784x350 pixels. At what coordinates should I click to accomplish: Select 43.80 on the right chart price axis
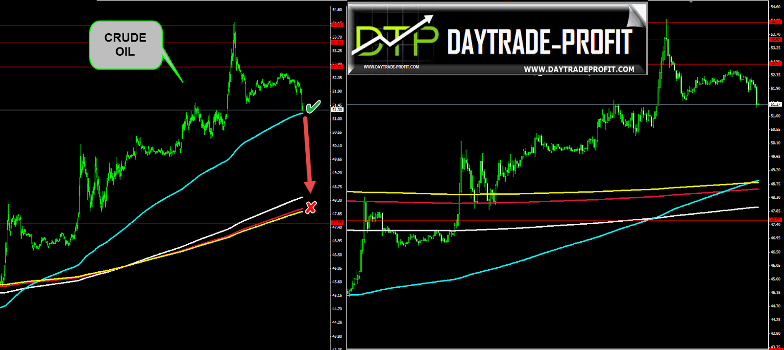(776, 333)
